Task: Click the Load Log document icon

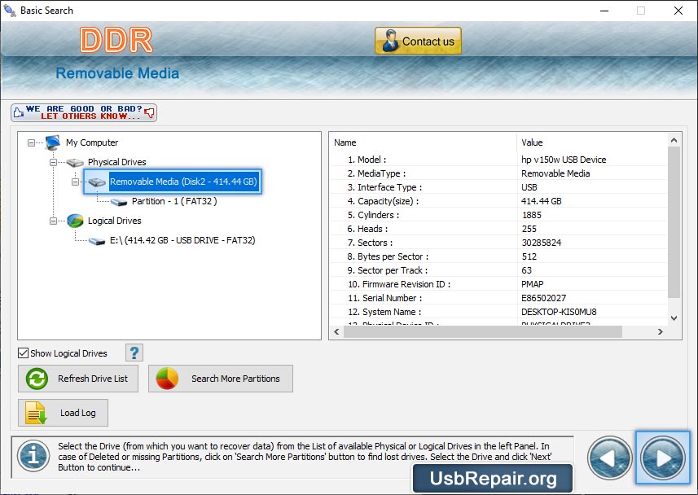Action: (x=36, y=413)
